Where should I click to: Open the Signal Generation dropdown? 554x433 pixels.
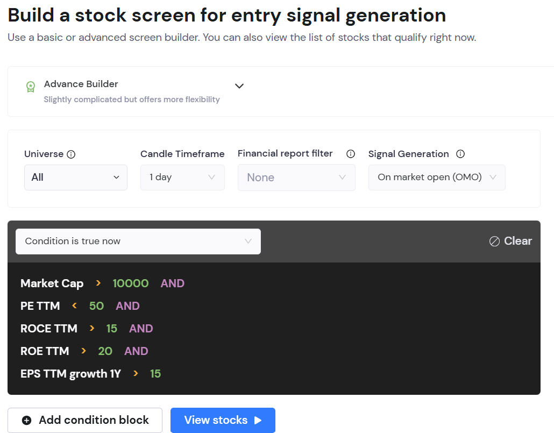tap(437, 178)
